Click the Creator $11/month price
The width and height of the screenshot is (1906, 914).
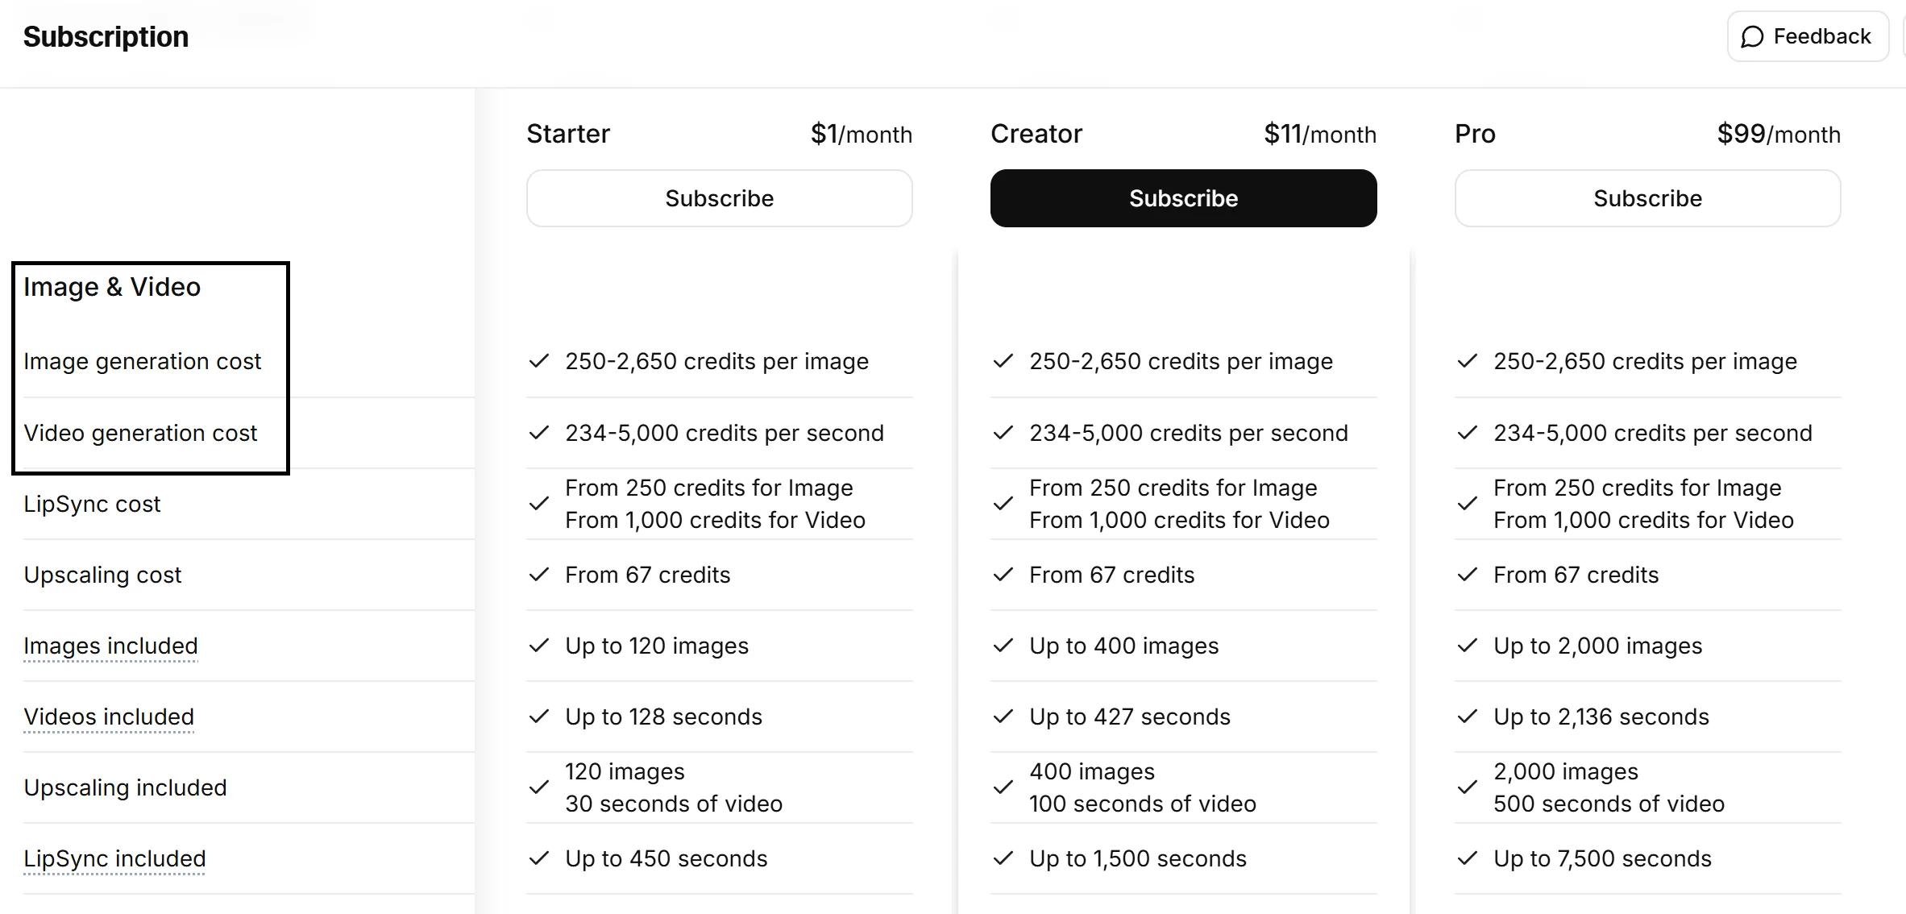(x=1319, y=134)
